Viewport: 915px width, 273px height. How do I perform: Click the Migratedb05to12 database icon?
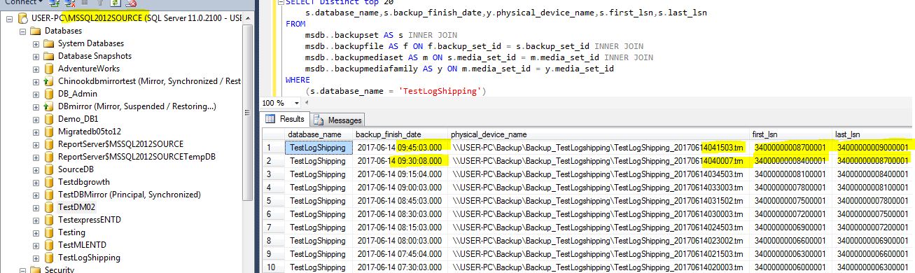49,132
